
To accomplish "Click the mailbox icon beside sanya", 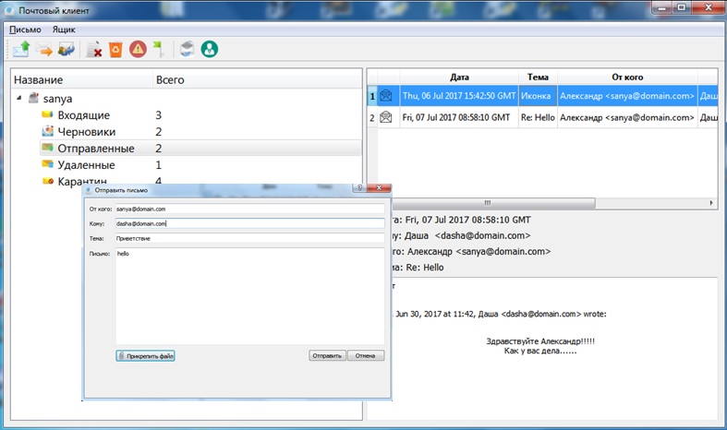I will (x=33, y=98).
